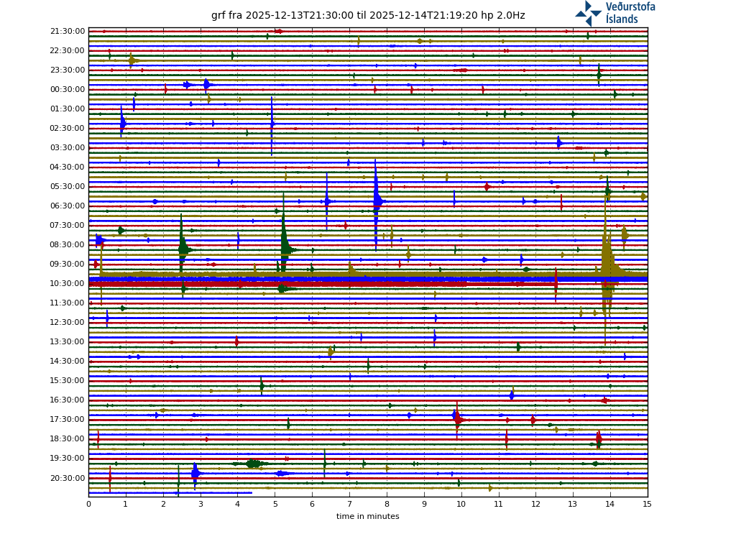Image resolution: width=736 pixels, height=552 pixels.
Task: Click the 03:30:00 row label
Action: pyautogui.click(x=68, y=148)
